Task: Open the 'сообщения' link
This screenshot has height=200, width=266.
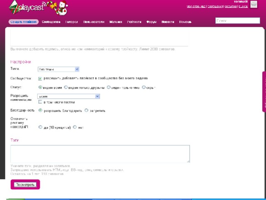Action: click(215, 7)
